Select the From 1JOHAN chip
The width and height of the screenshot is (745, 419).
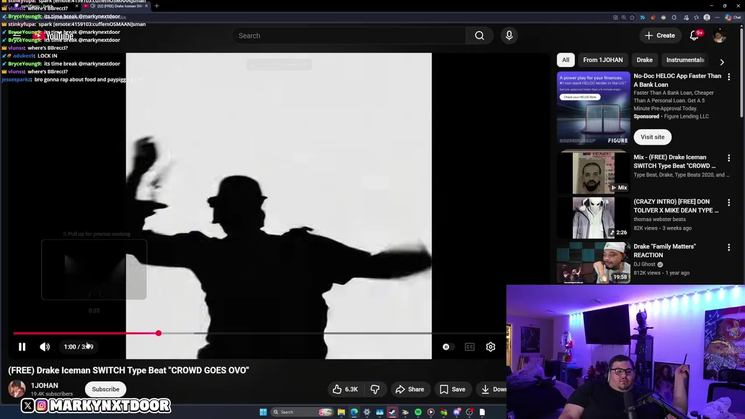pos(603,60)
